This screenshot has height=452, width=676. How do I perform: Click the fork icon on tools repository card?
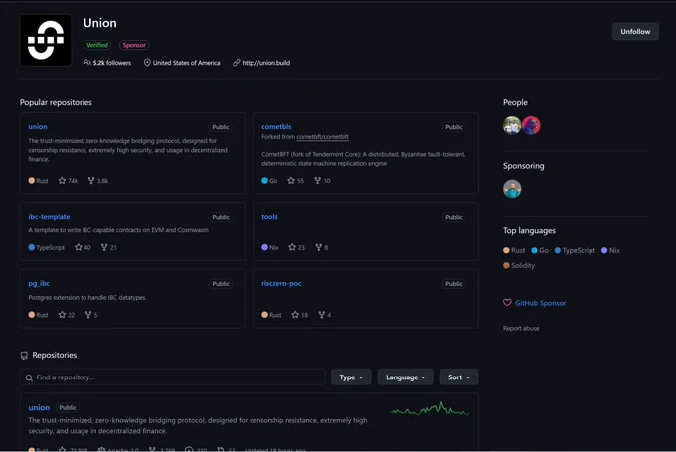coord(318,247)
